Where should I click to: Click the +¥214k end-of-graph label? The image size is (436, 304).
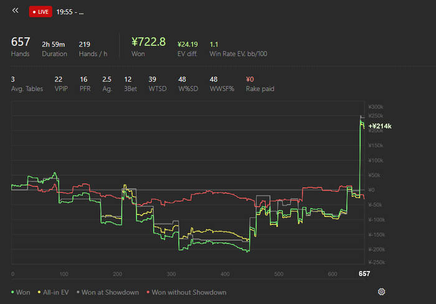380,126
